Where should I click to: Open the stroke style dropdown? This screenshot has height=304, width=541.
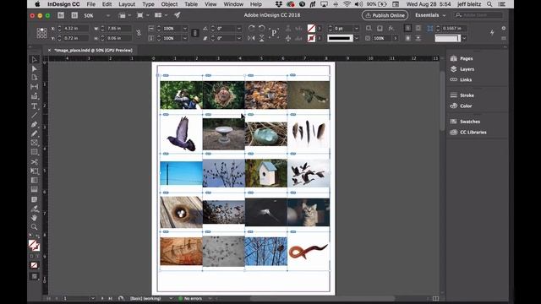pos(357,38)
